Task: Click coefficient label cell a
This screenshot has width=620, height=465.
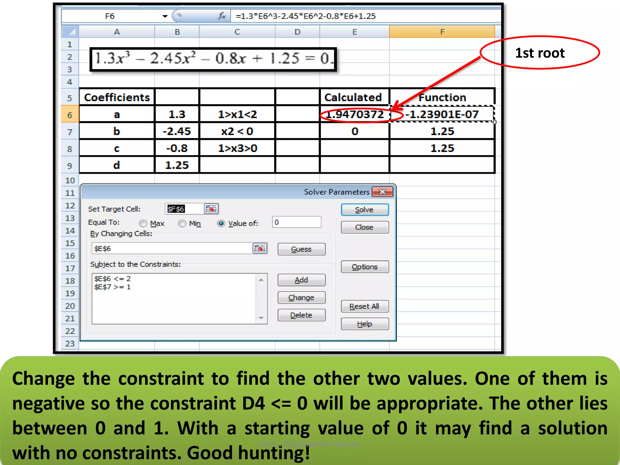Action: click(117, 114)
